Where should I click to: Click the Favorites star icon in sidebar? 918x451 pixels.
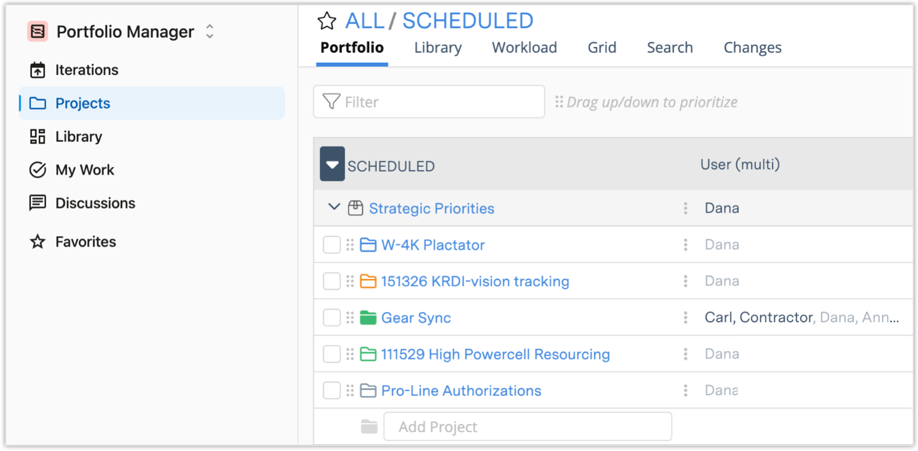pyautogui.click(x=38, y=242)
